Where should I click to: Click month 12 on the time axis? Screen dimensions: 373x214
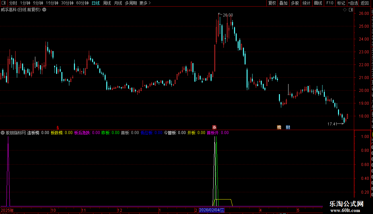(x=120, y=210)
